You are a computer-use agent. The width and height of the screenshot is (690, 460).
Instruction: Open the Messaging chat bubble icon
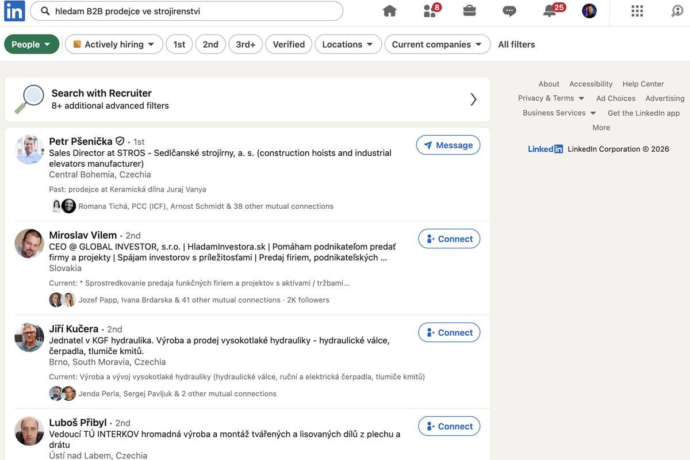(509, 11)
